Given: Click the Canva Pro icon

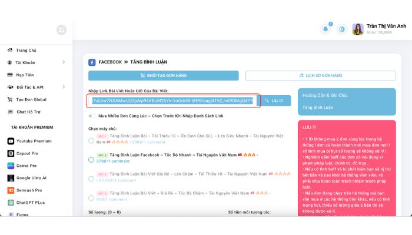Looking at the screenshot, I should pyautogui.click(x=11, y=166).
